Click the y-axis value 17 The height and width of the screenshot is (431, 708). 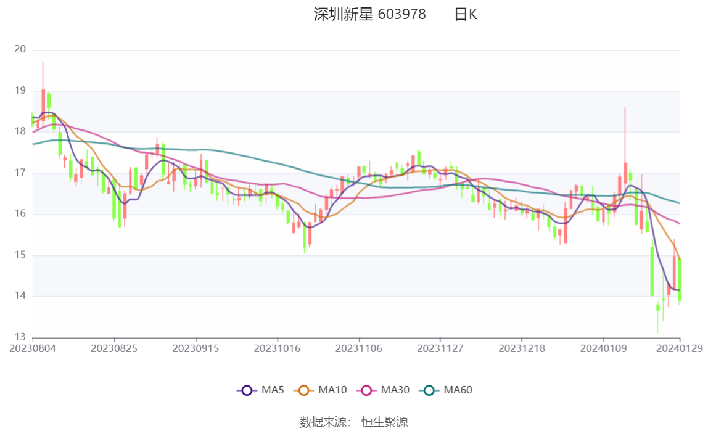tap(20, 173)
